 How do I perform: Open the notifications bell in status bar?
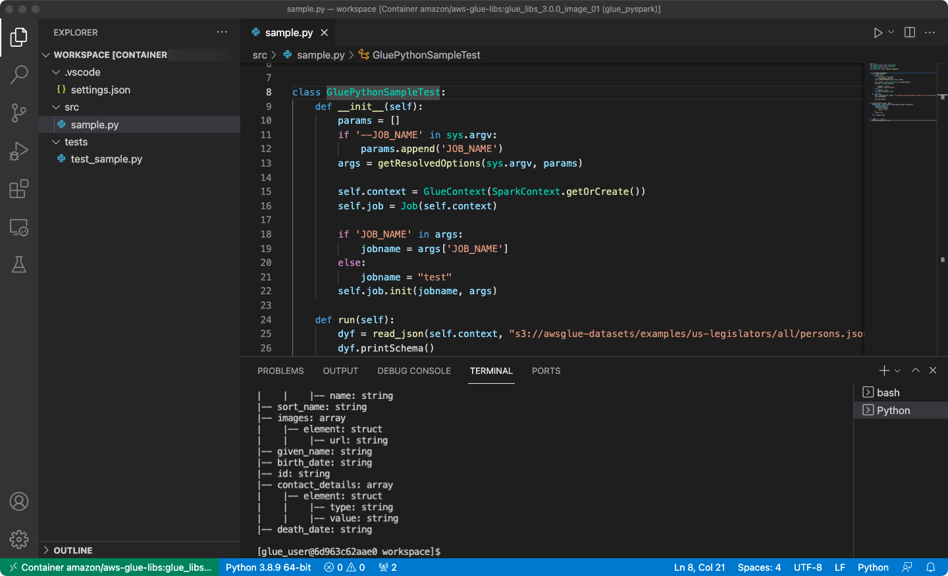coord(931,567)
